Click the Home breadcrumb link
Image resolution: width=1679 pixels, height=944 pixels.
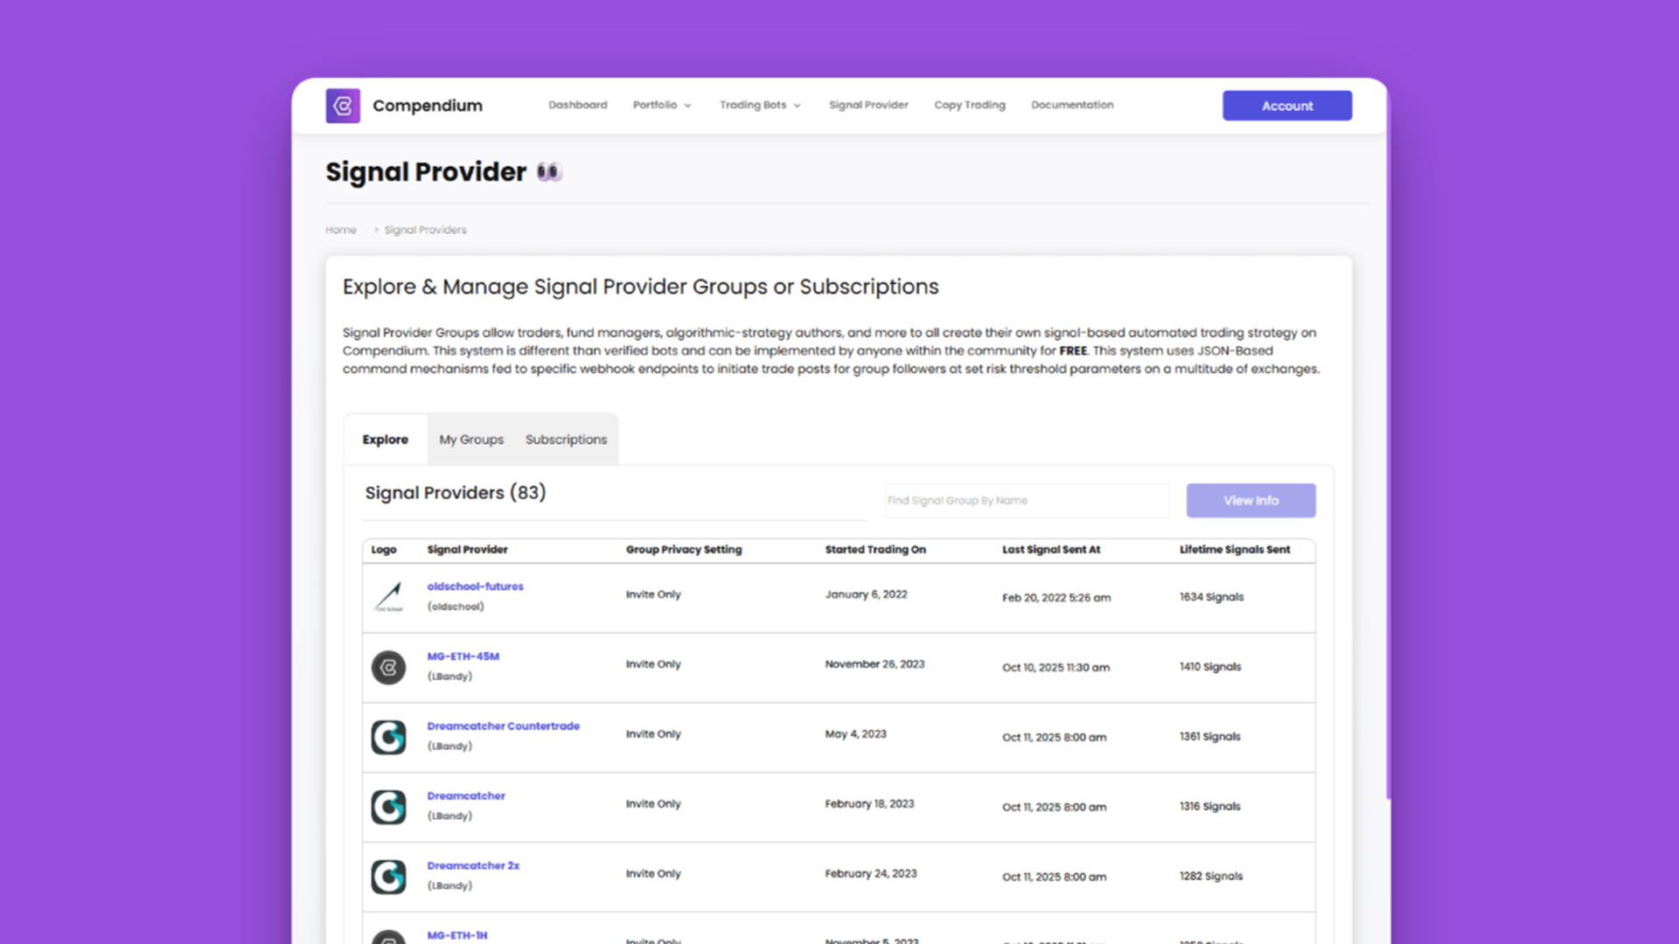pos(341,230)
